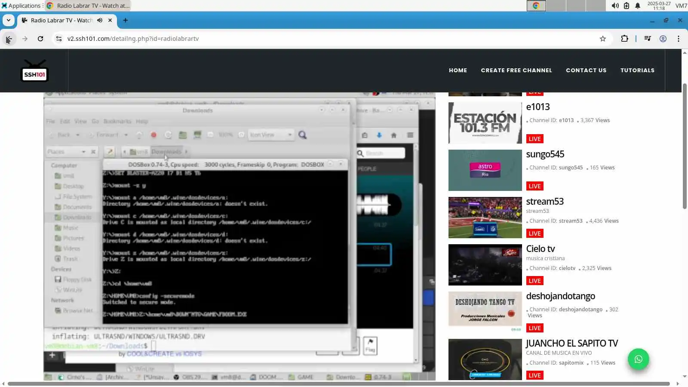Click the LIVE badge under Cielo tv
Image resolution: width=688 pixels, height=387 pixels.
[x=534, y=281]
